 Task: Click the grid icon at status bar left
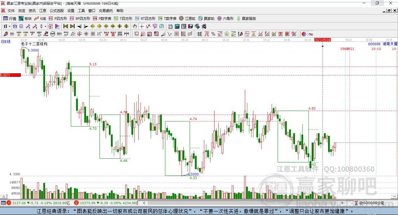click(x=3, y=203)
